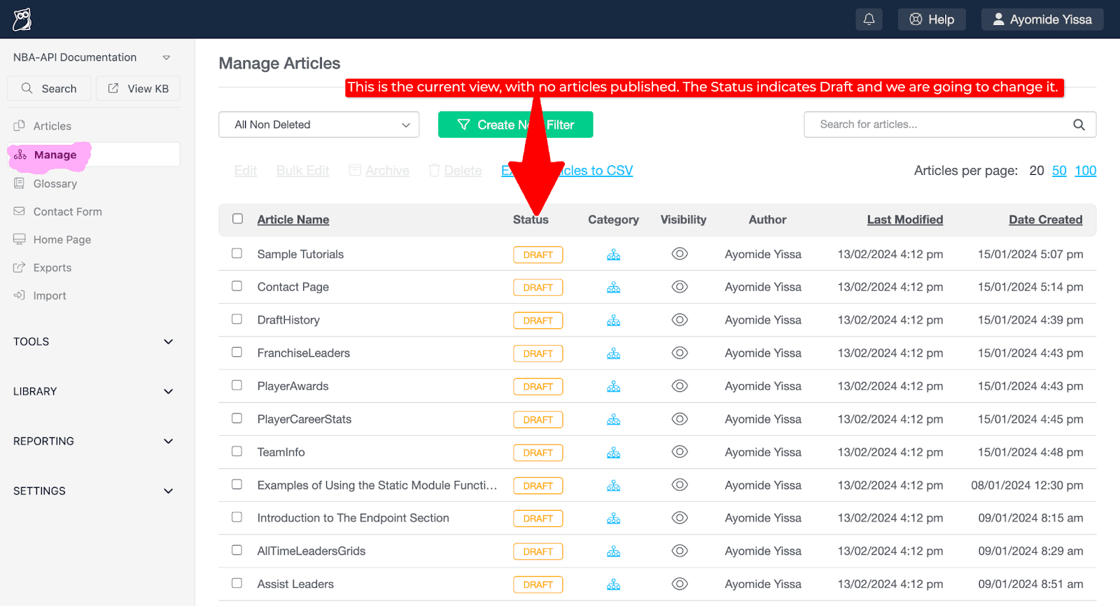Expand the REPORTING section
Screen dimensions: 1120x606
pos(93,441)
